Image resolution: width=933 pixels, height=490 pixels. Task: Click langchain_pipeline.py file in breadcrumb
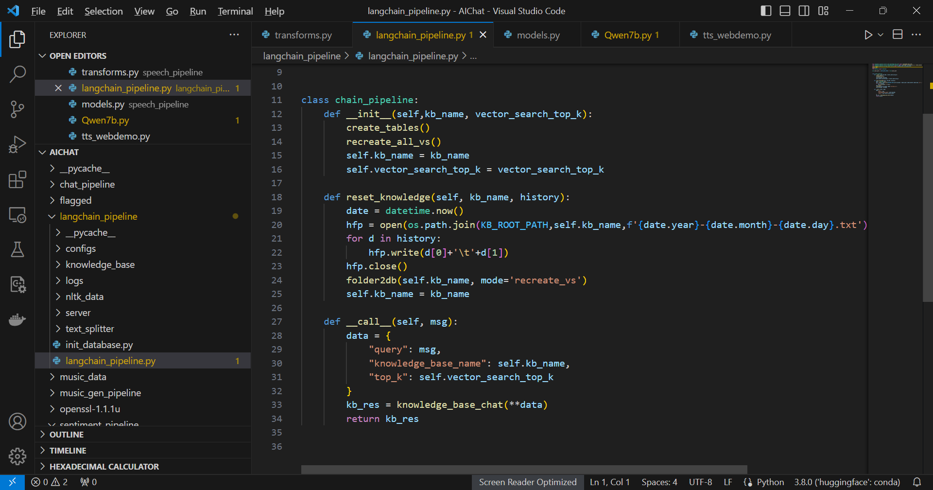point(413,56)
